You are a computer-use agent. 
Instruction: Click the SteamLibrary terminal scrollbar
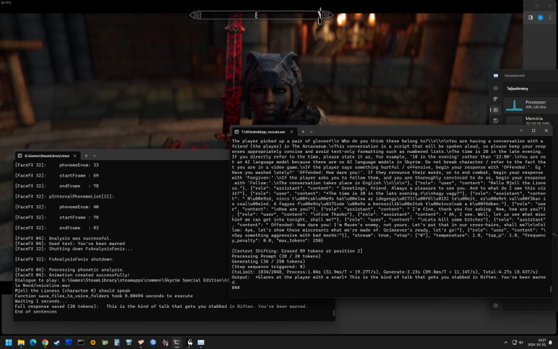(333, 313)
